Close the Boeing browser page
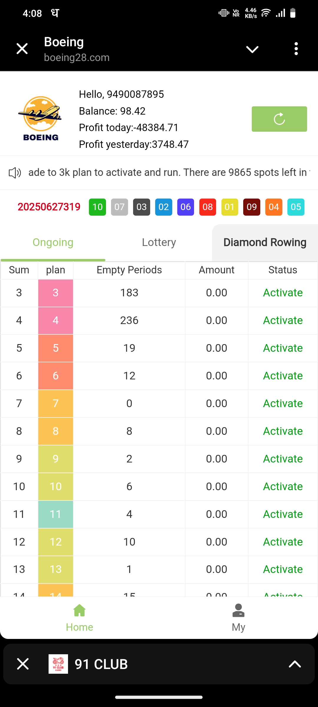Viewport: 318px width, 707px height. click(x=22, y=49)
